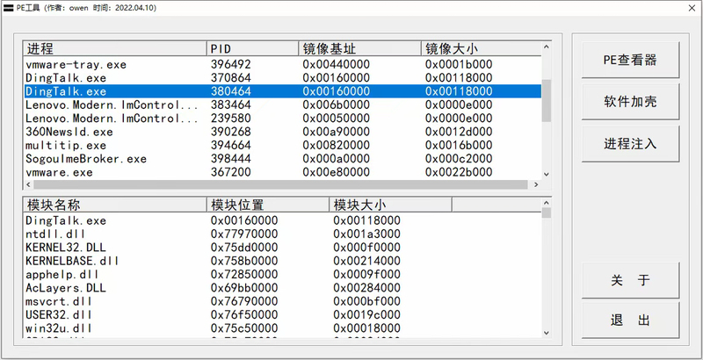This screenshot has width=703, height=360.
Task: Click module size 0x00214000
Action: [366, 261]
